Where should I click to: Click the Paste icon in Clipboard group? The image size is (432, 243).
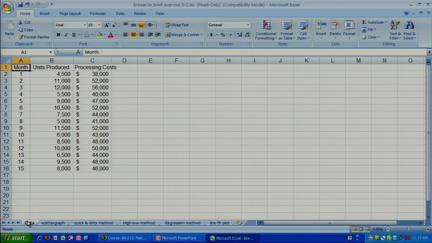tap(9, 26)
